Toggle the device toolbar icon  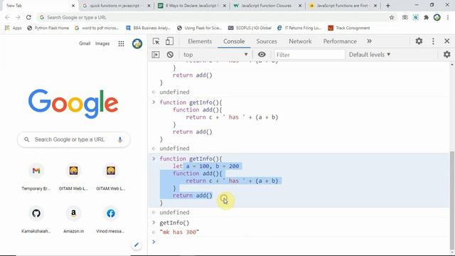pyautogui.click(x=169, y=41)
